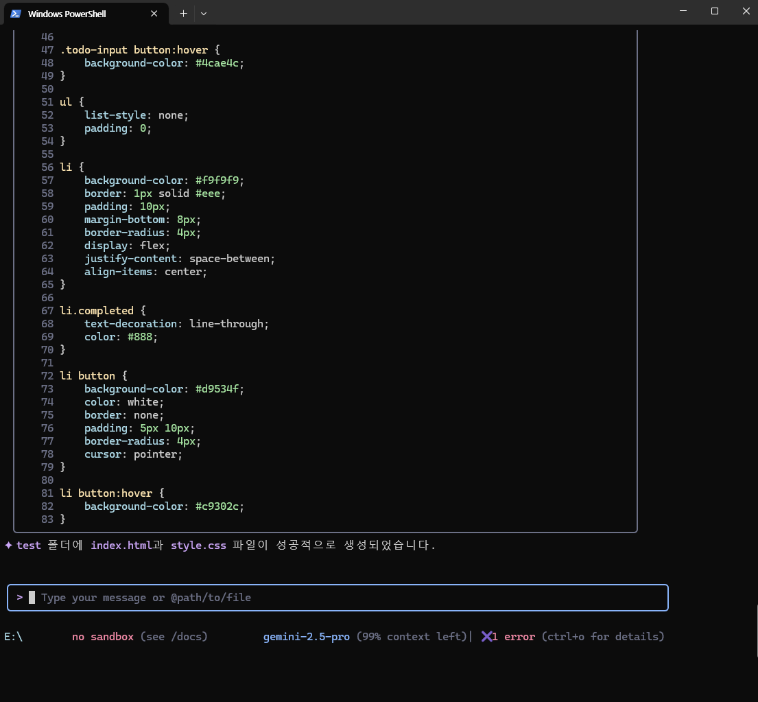758x702 pixels.
Task: Click the "li button {" selector on line 72
Action: point(94,375)
